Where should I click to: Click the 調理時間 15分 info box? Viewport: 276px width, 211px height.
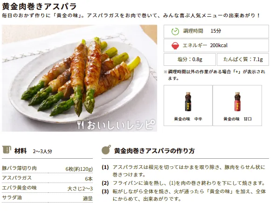pyautogui.click(x=216, y=31)
